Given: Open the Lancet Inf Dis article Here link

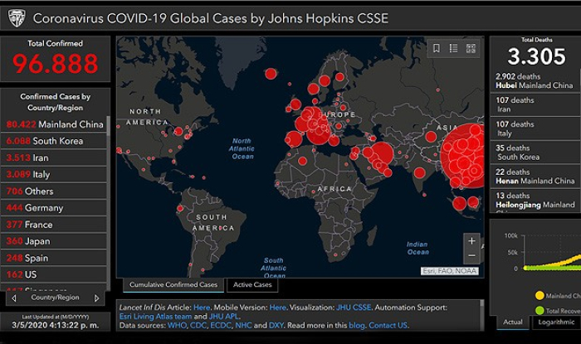Looking at the screenshot, I should 202,308.
